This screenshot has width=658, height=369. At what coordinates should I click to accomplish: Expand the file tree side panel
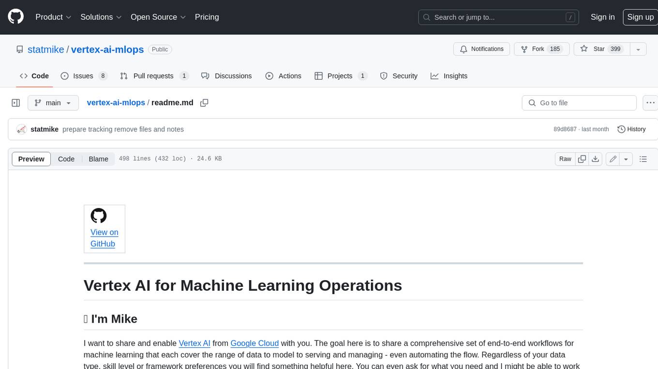(x=16, y=103)
